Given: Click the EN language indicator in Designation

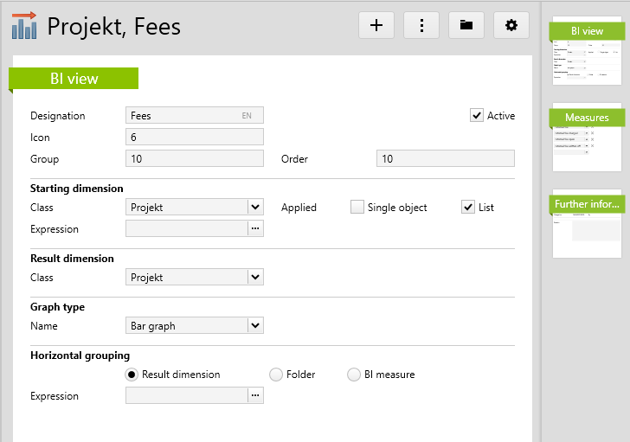Looking at the screenshot, I should click(247, 116).
